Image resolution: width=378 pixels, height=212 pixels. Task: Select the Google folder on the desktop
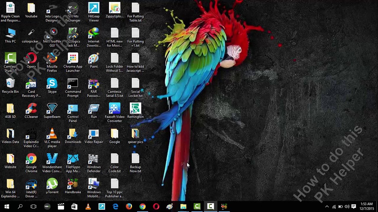tap(115, 136)
